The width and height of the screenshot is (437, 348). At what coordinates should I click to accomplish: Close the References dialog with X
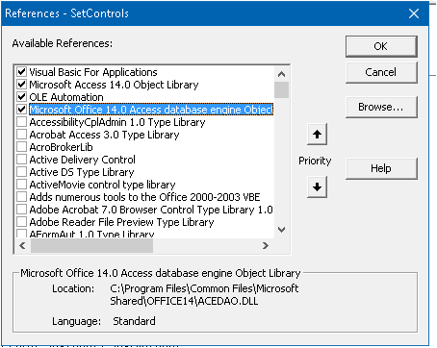pos(414,13)
